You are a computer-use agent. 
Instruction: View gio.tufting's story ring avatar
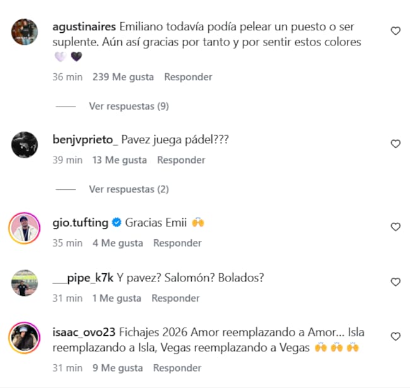pos(25,228)
